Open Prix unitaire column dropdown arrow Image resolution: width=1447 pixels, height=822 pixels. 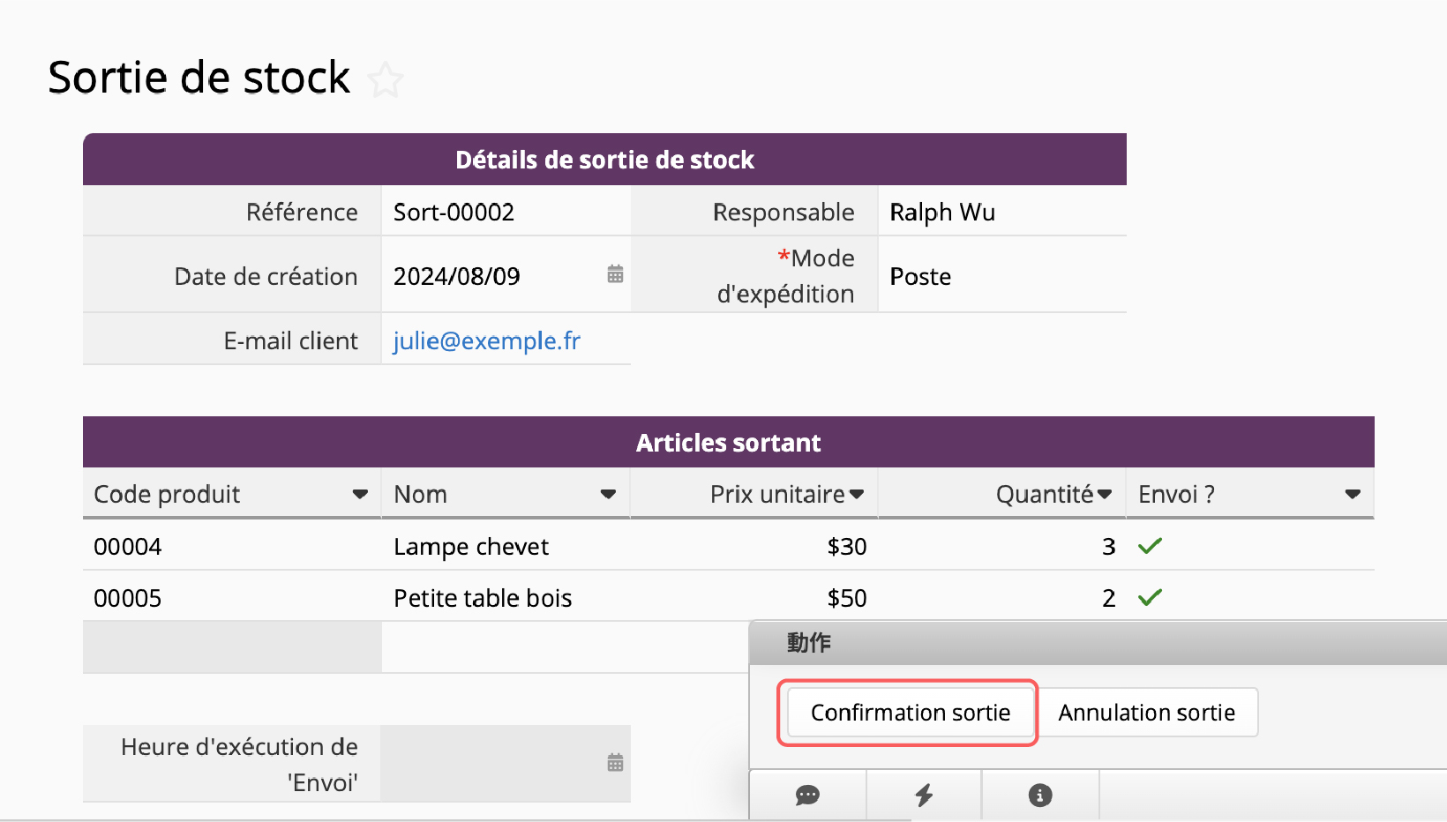pyautogui.click(x=857, y=494)
